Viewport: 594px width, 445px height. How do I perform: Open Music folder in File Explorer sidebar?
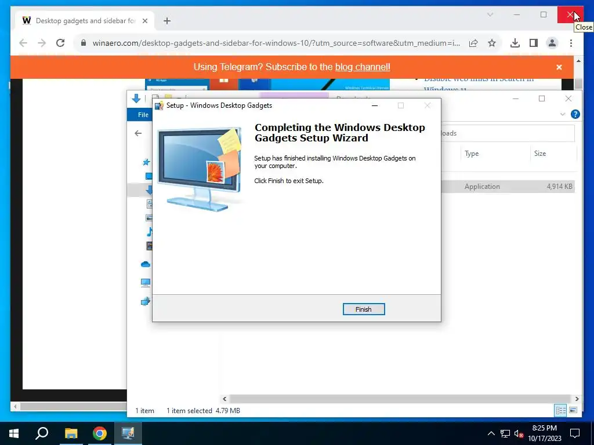150,232
